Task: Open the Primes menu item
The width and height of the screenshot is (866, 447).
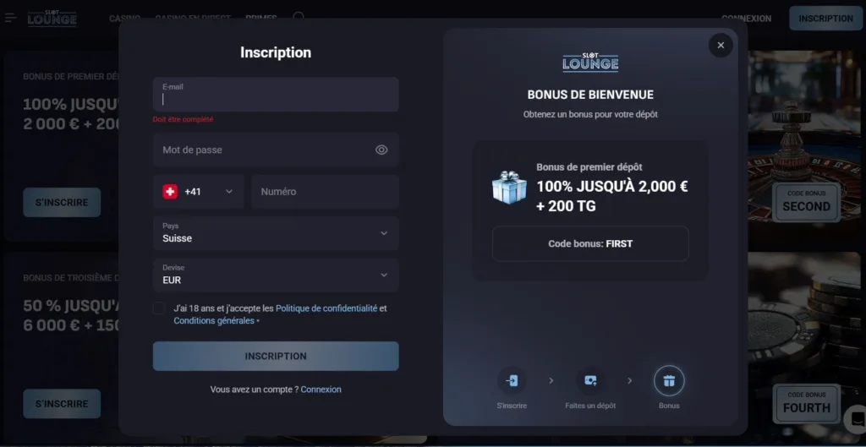Action: coord(261,19)
